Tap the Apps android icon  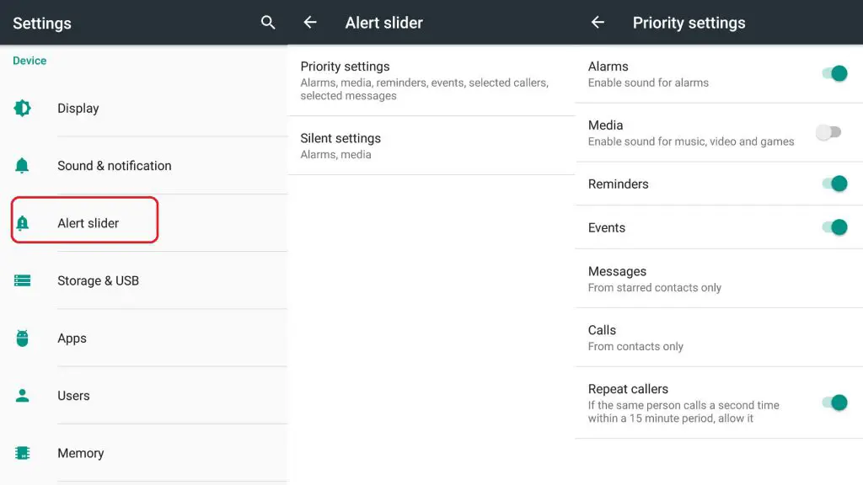(x=23, y=338)
